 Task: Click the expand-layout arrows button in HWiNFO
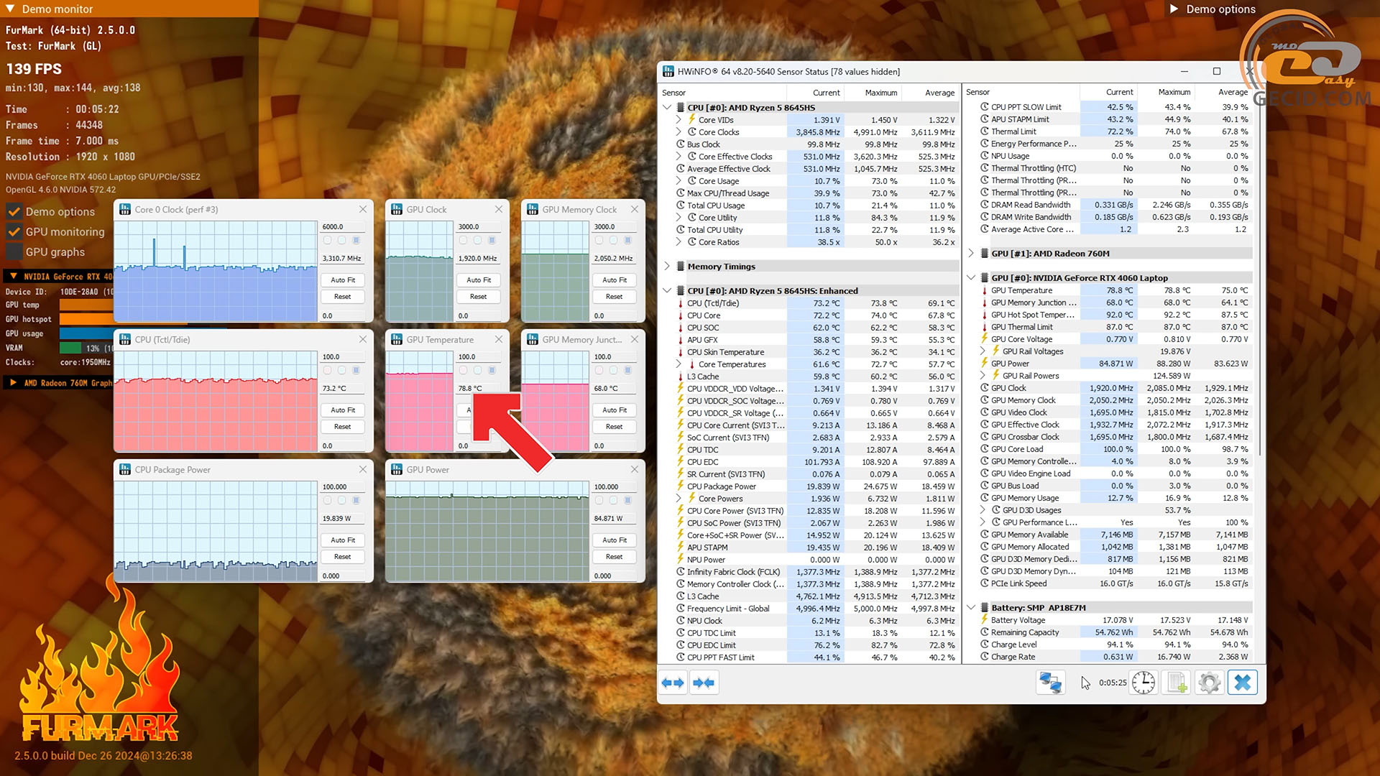point(673,683)
